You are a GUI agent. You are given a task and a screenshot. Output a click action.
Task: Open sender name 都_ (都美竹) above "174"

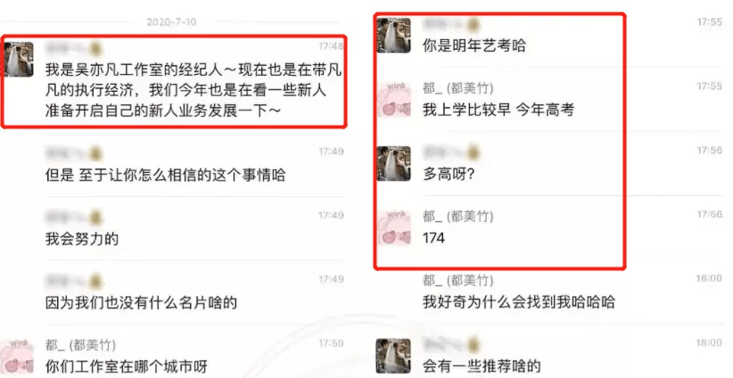tap(457, 216)
